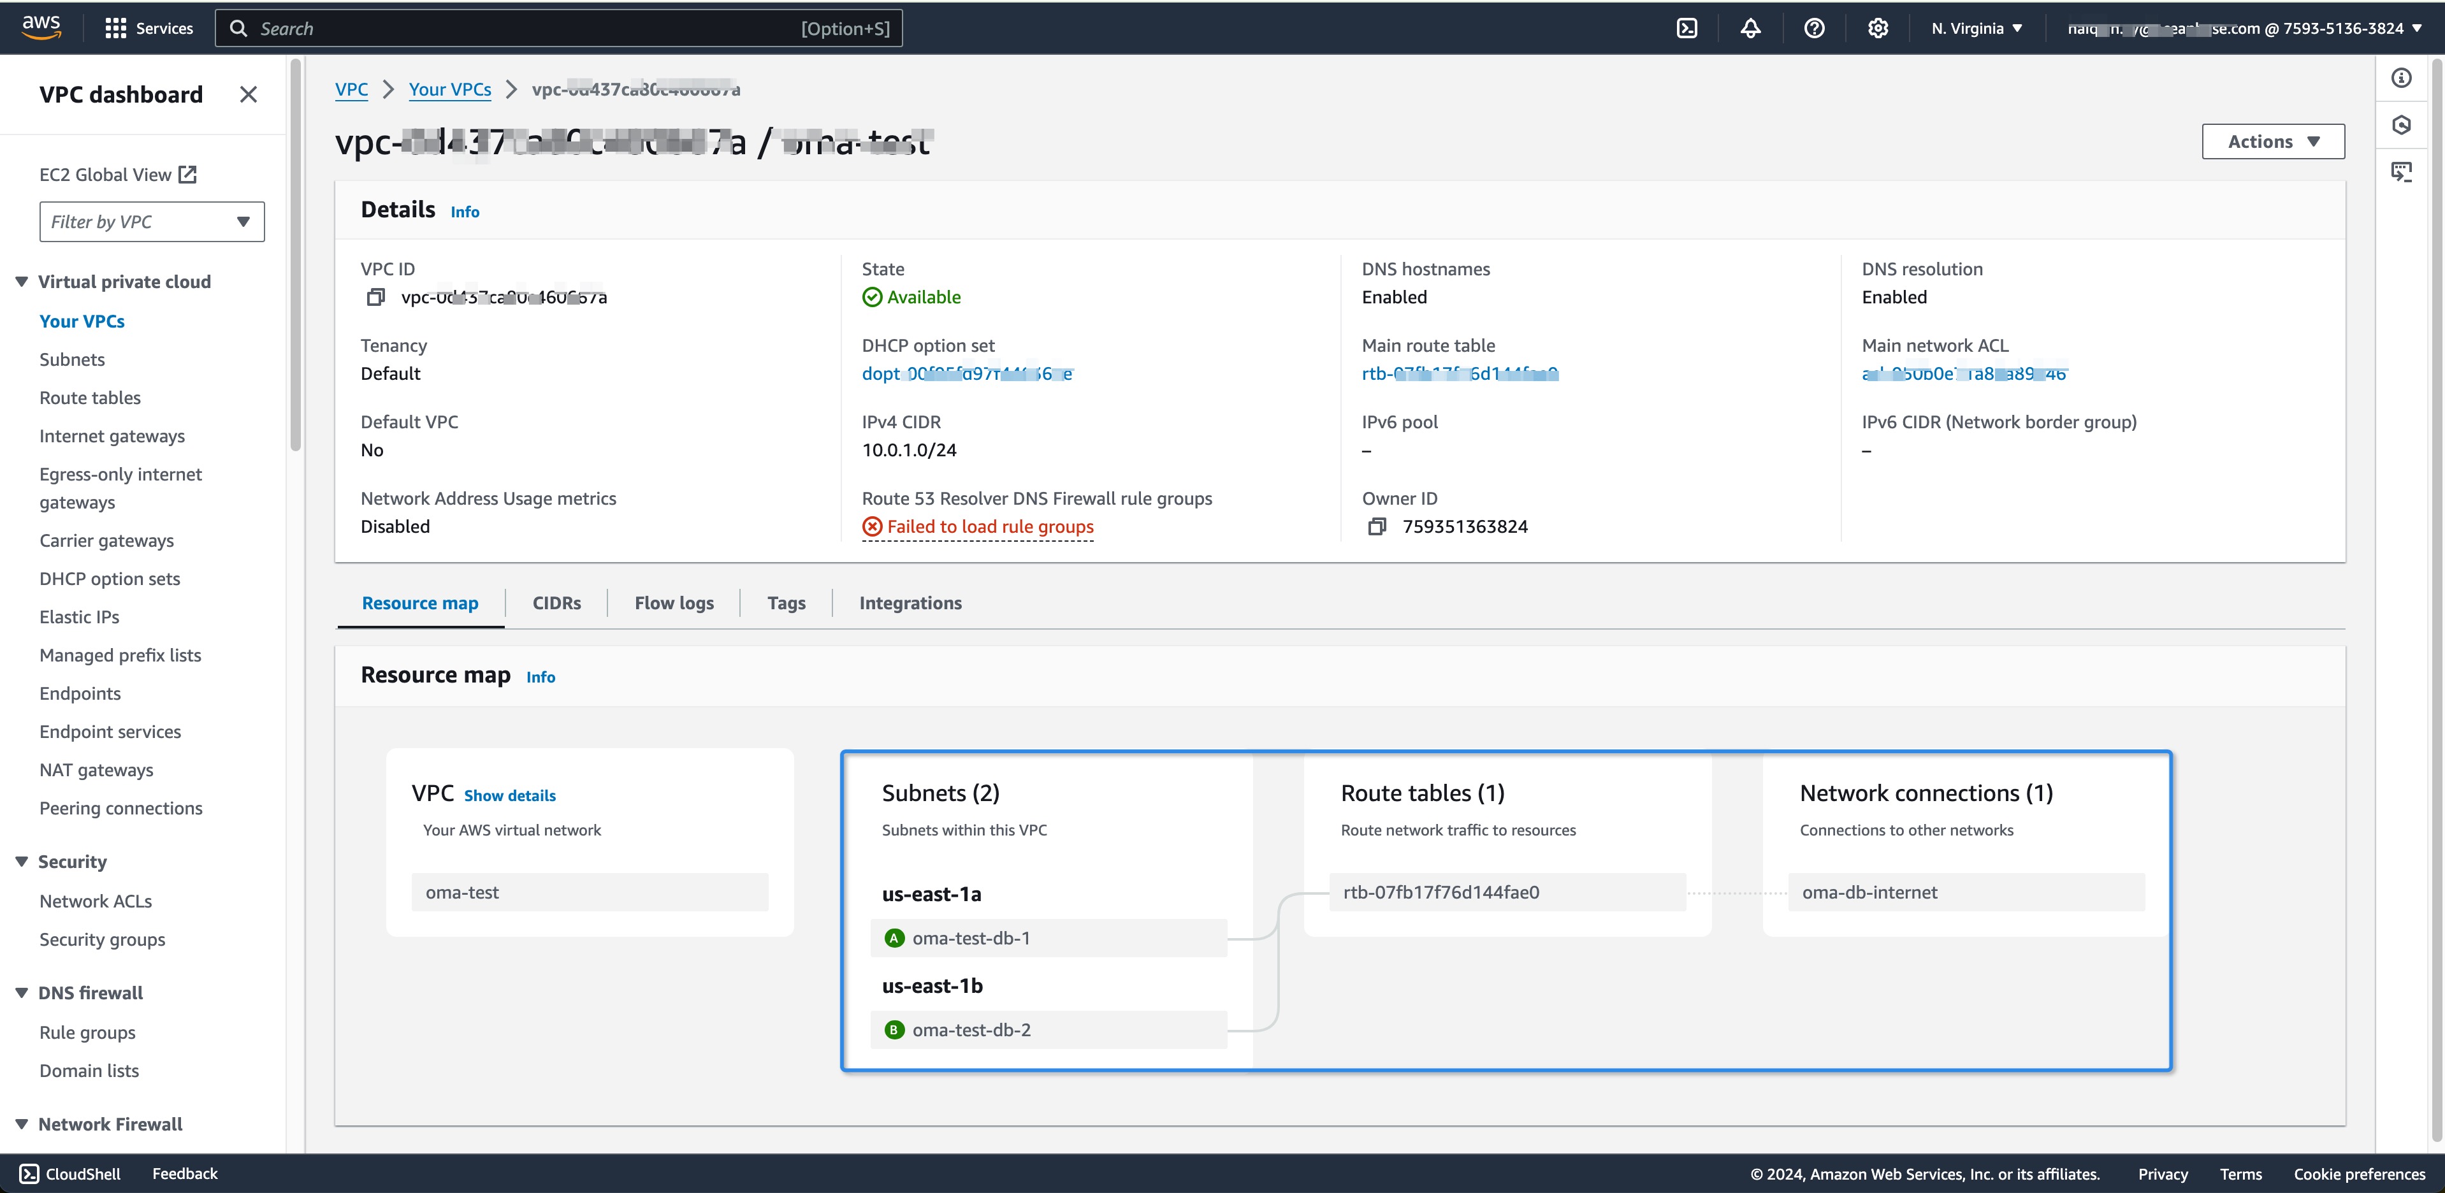Open the Actions dropdown button
Image resolution: width=2445 pixels, height=1193 pixels.
click(2272, 141)
